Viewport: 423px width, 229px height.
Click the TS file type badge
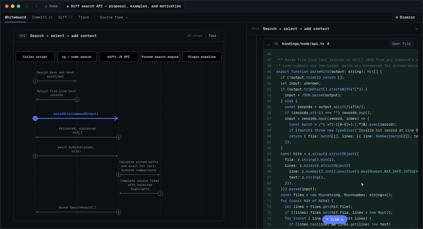point(276,44)
